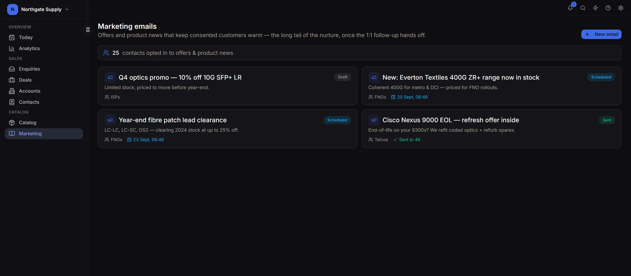The height and width of the screenshot is (276, 631).
Task: Click the opted-in contacts people icon
Action: click(106, 53)
